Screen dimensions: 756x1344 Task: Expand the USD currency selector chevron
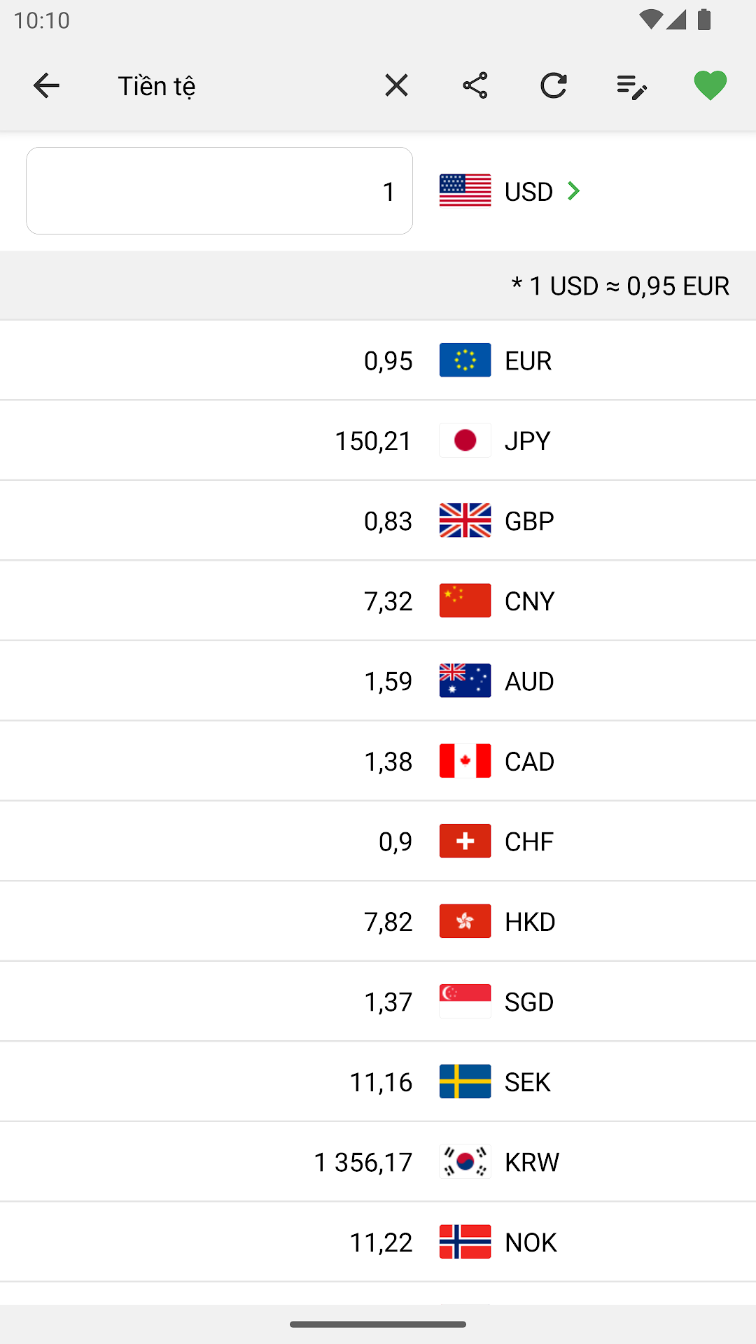click(573, 191)
